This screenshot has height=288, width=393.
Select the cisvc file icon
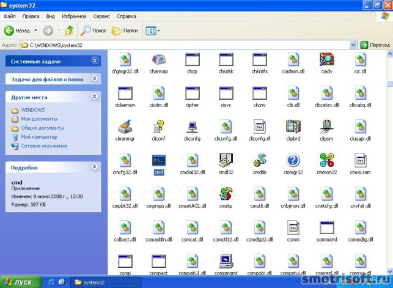click(226, 93)
